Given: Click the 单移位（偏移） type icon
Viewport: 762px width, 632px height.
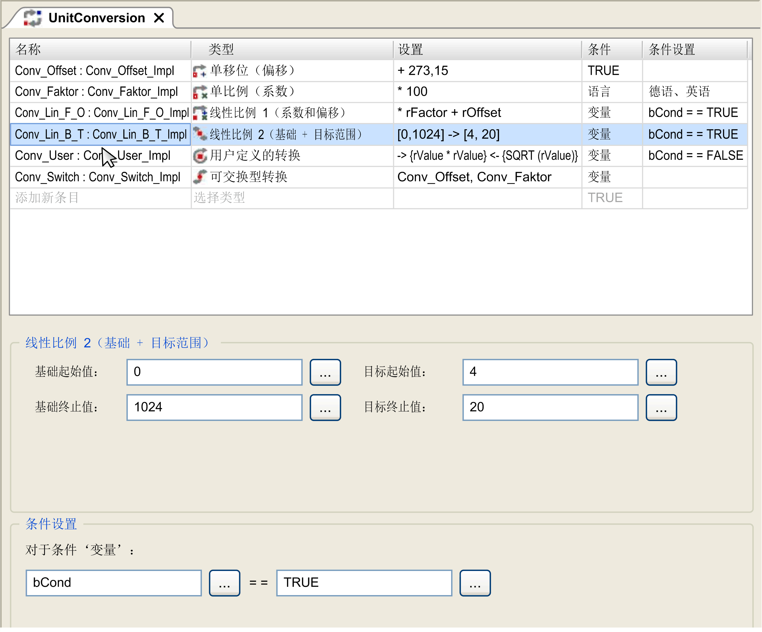Looking at the screenshot, I should [x=199, y=71].
